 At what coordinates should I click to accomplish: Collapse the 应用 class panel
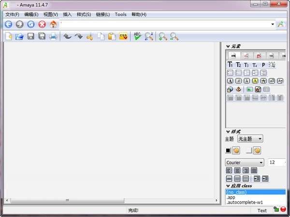pos(228,186)
